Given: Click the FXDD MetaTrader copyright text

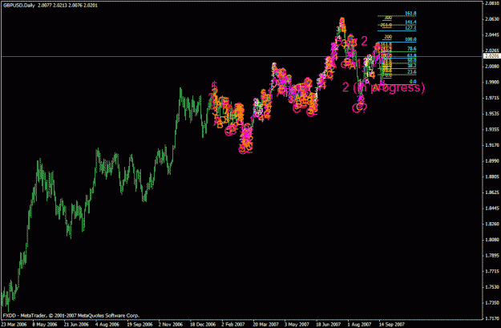Looking at the screenshot, I should [71, 315].
